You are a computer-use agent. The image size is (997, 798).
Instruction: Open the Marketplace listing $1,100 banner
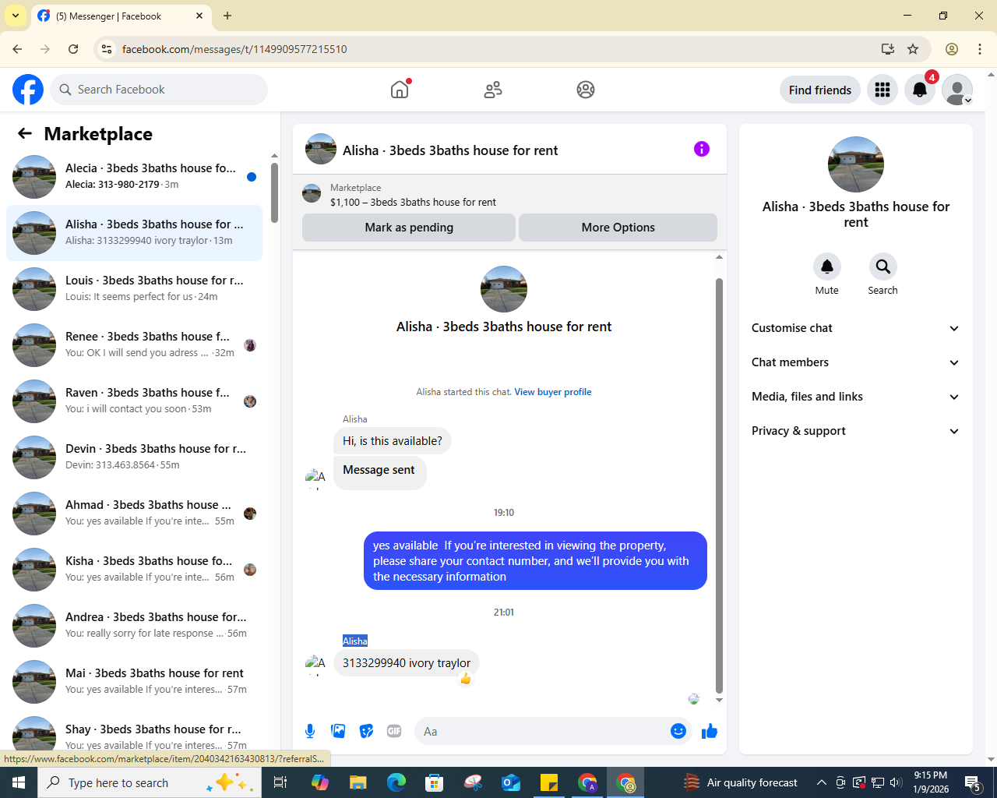point(509,195)
